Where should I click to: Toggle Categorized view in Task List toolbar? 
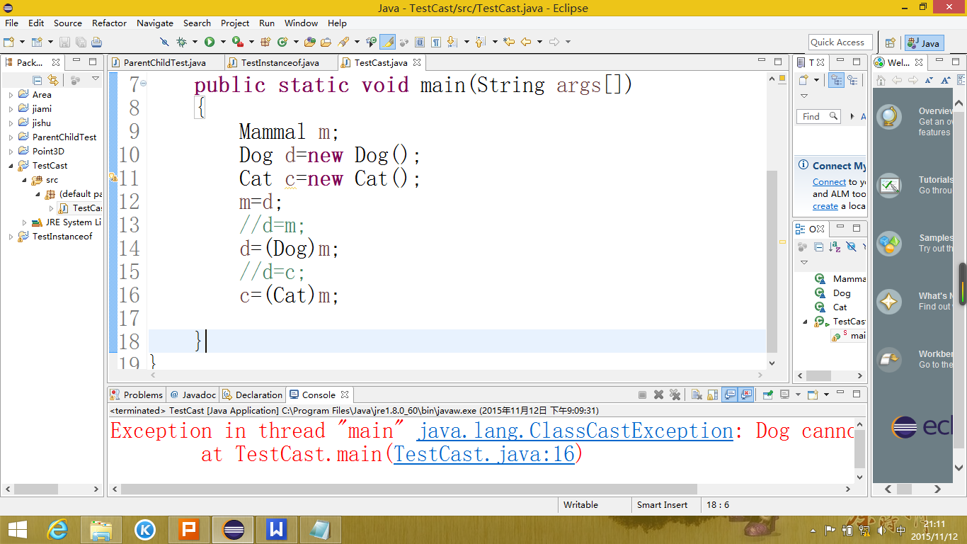point(836,80)
